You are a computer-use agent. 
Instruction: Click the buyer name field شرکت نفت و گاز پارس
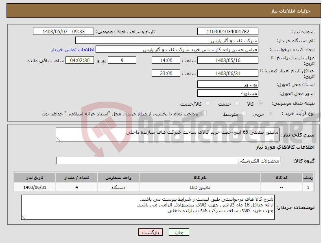(x=167, y=41)
